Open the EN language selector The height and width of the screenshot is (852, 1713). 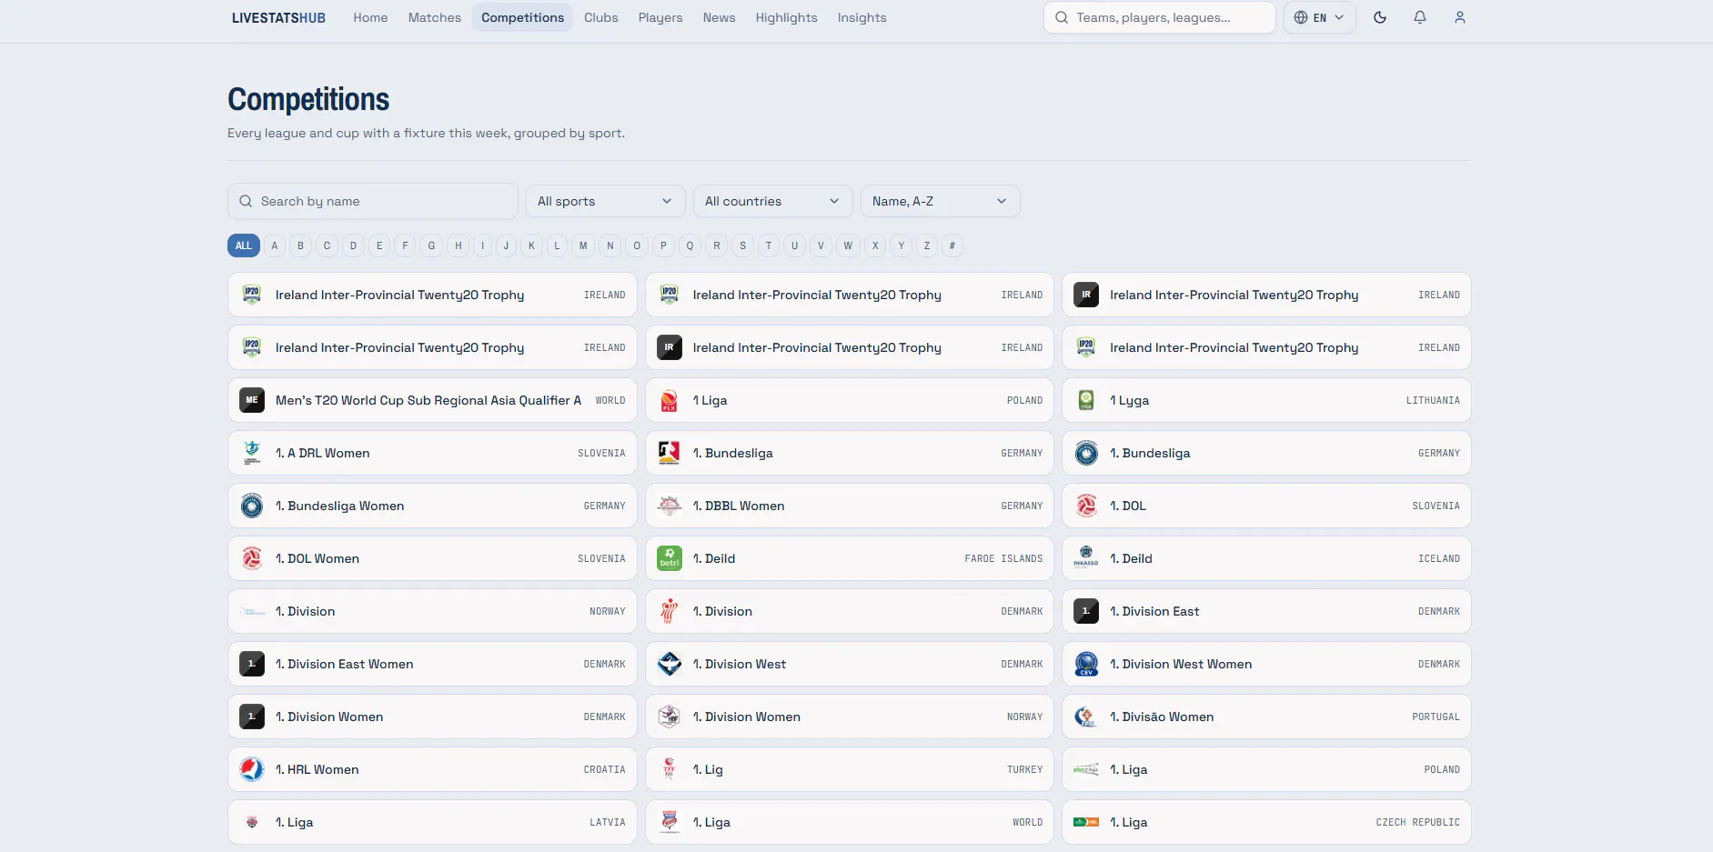pyautogui.click(x=1319, y=17)
